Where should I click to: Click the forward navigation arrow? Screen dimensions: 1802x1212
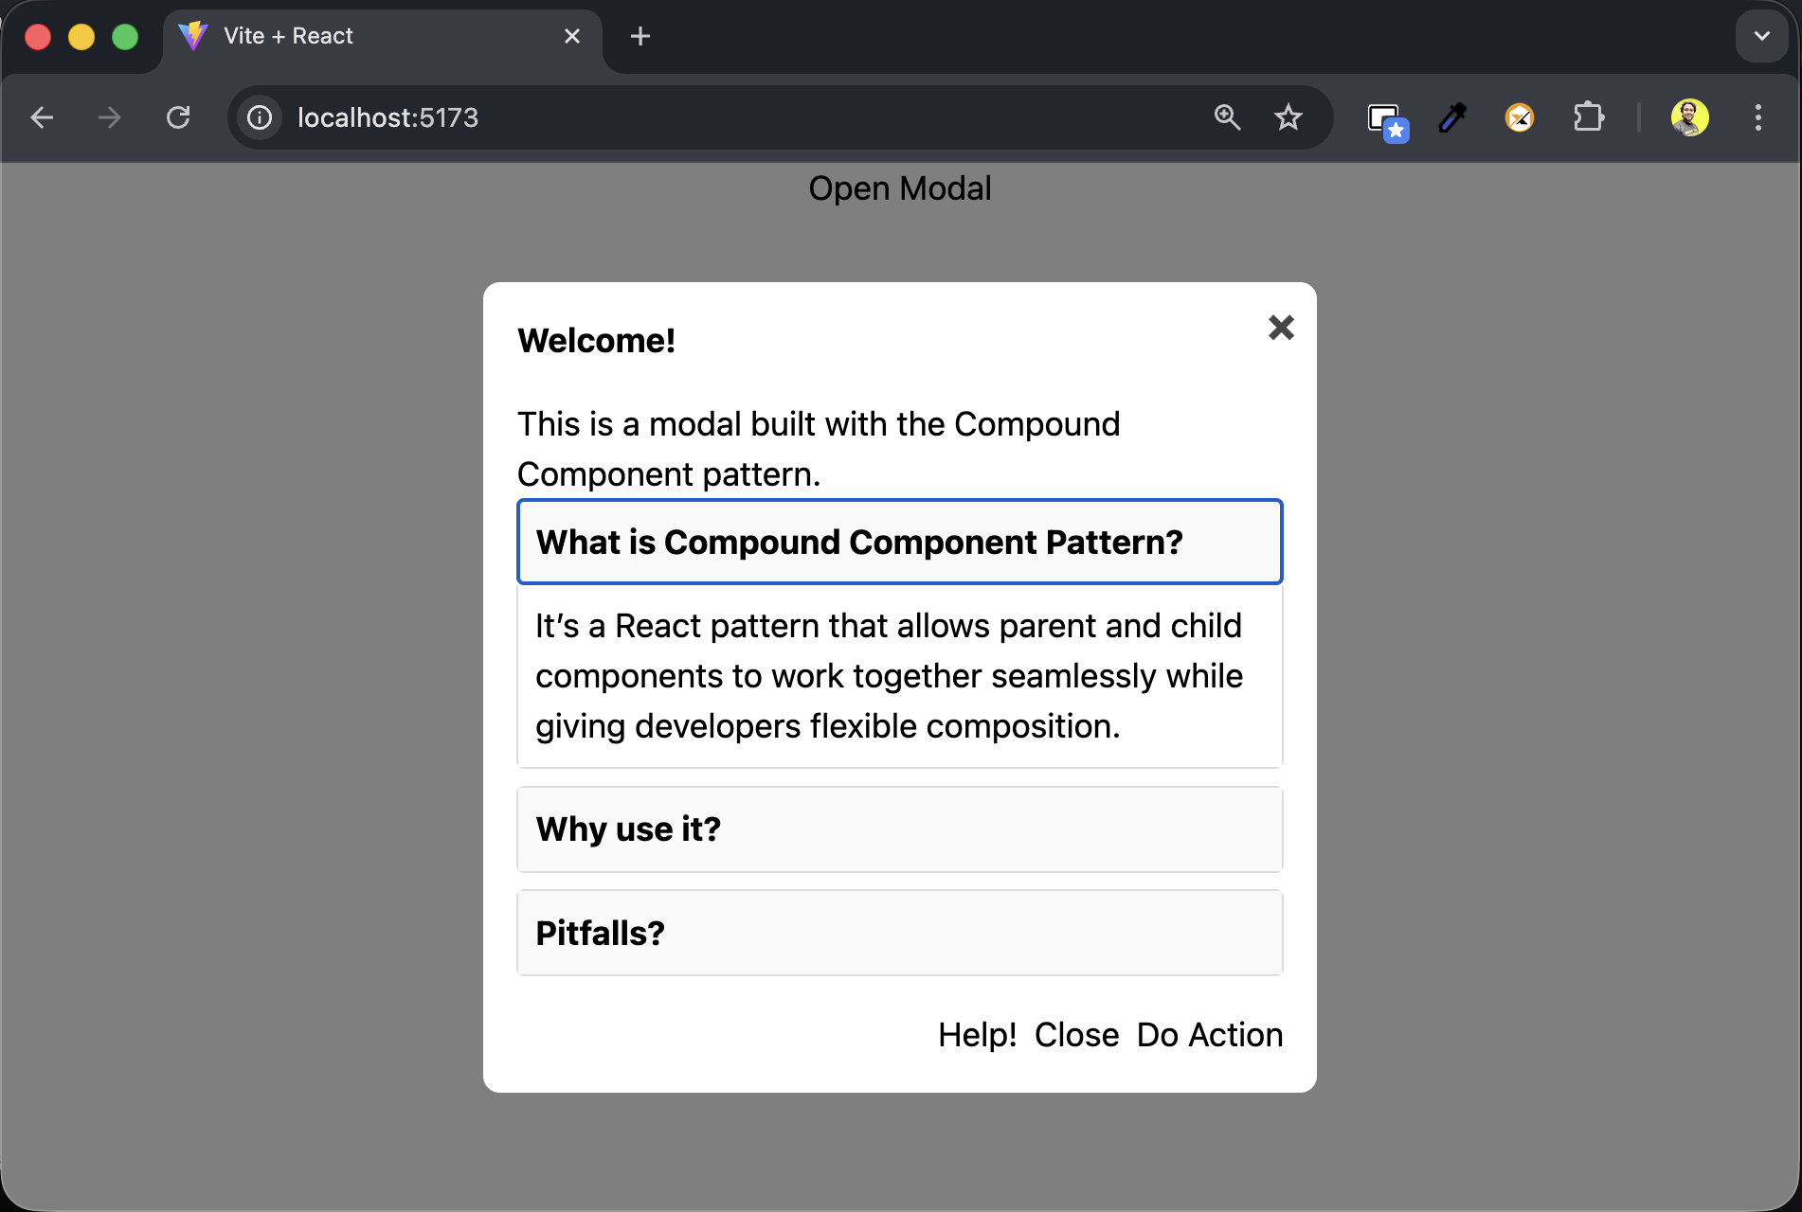coord(110,117)
